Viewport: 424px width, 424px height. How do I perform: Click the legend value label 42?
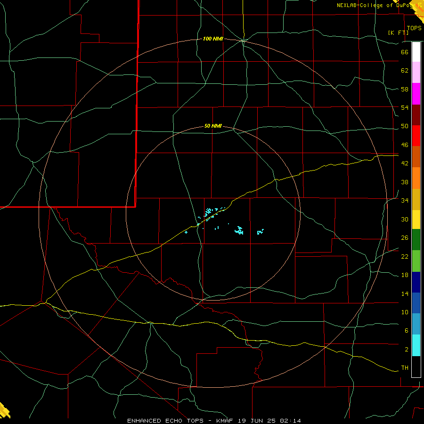pos(405,163)
